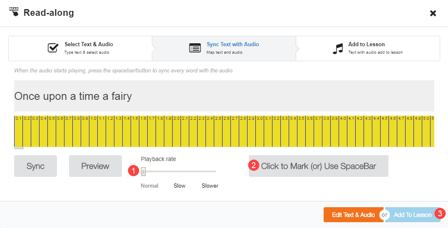Click the checkmark icon for Select Text & Audio

point(53,48)
